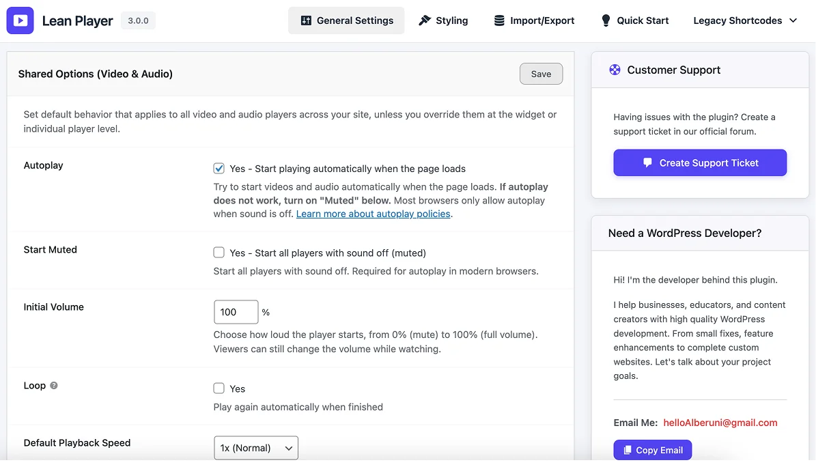Expand the Legacy Shortcodes menu
The image size is (816, 467).
745,20
